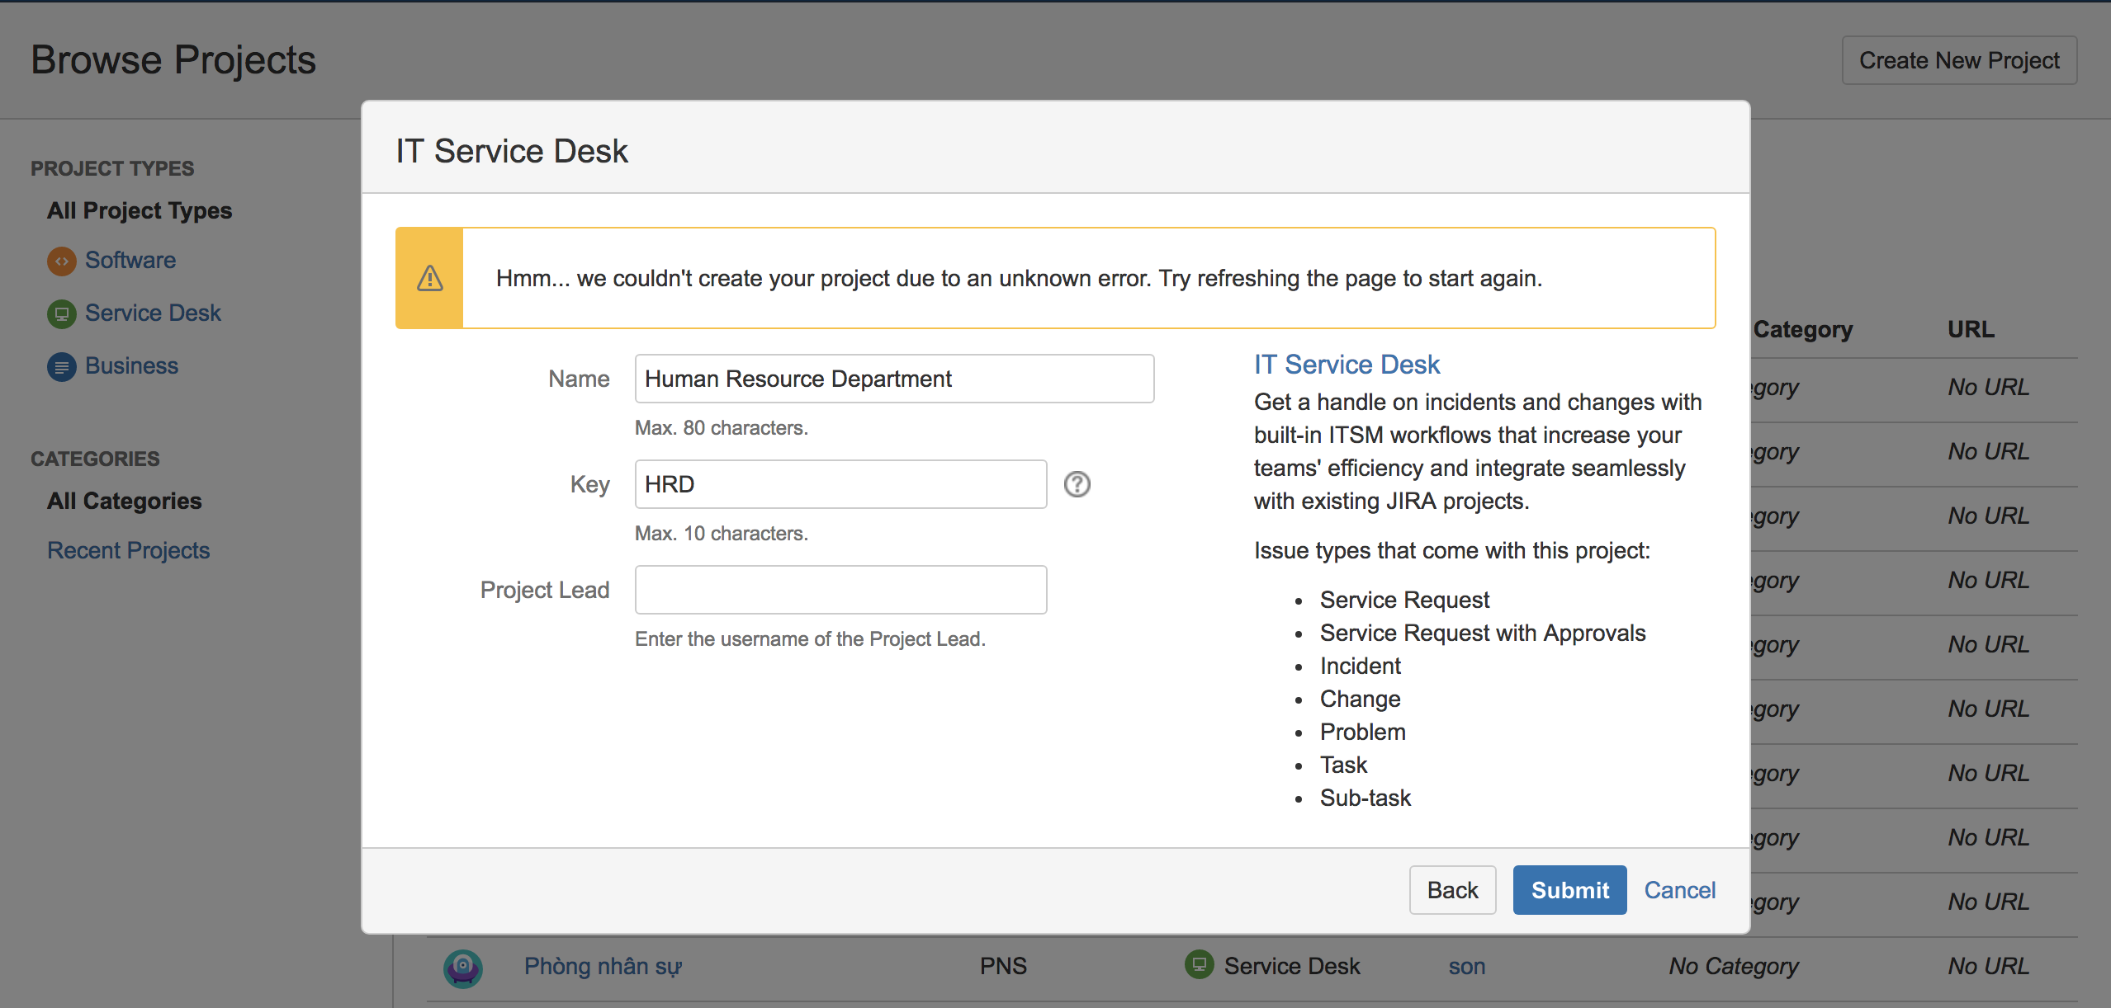Click the Create New Project button

pos(1959,60)
